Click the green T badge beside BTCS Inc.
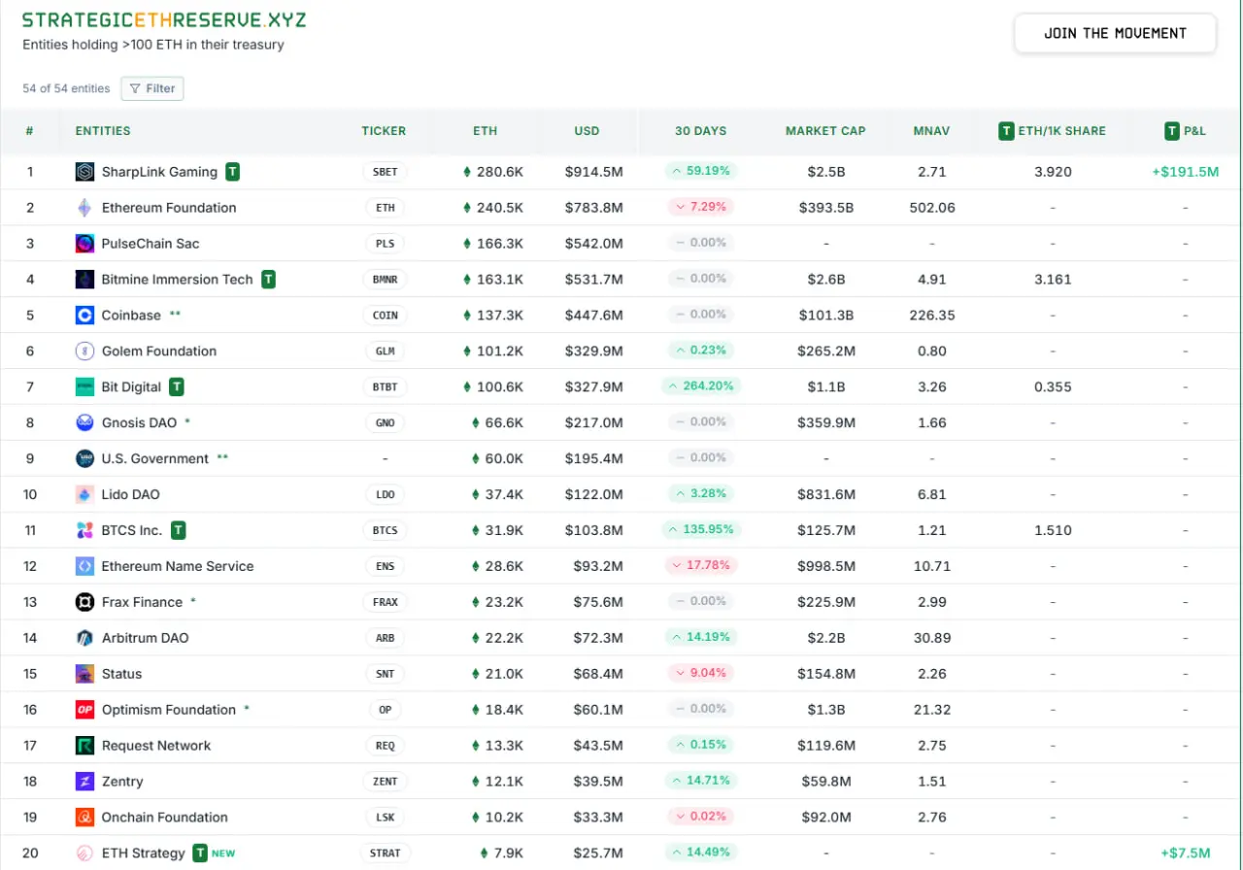This screenshot has height=870, width=1243. [x=179, y=531]
